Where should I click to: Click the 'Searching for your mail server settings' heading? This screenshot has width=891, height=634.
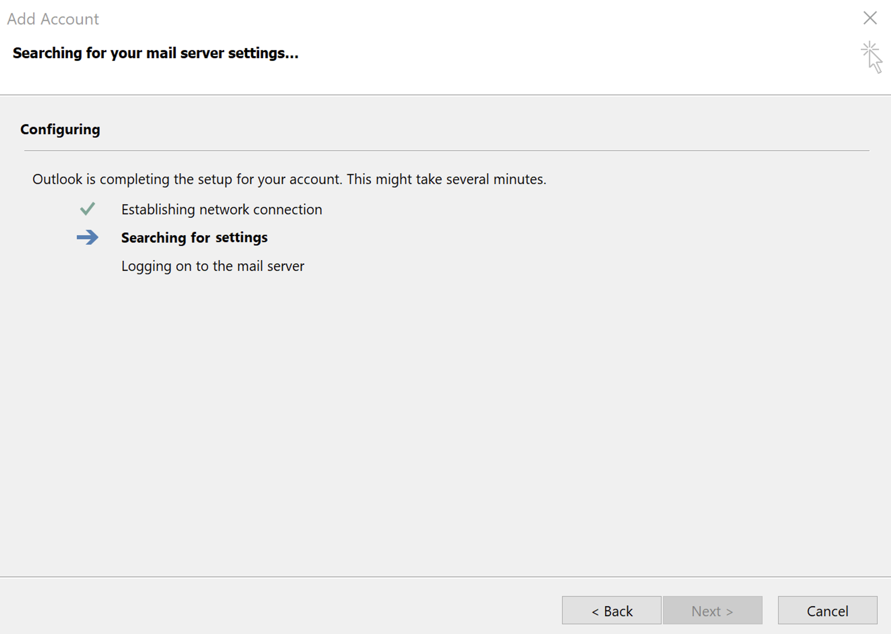click(x=156, y=53)
